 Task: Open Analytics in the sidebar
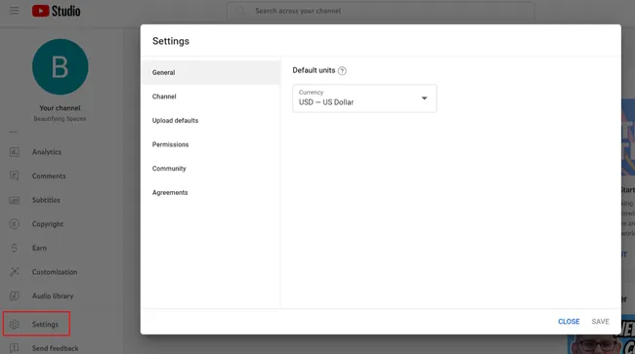point(47,152)
